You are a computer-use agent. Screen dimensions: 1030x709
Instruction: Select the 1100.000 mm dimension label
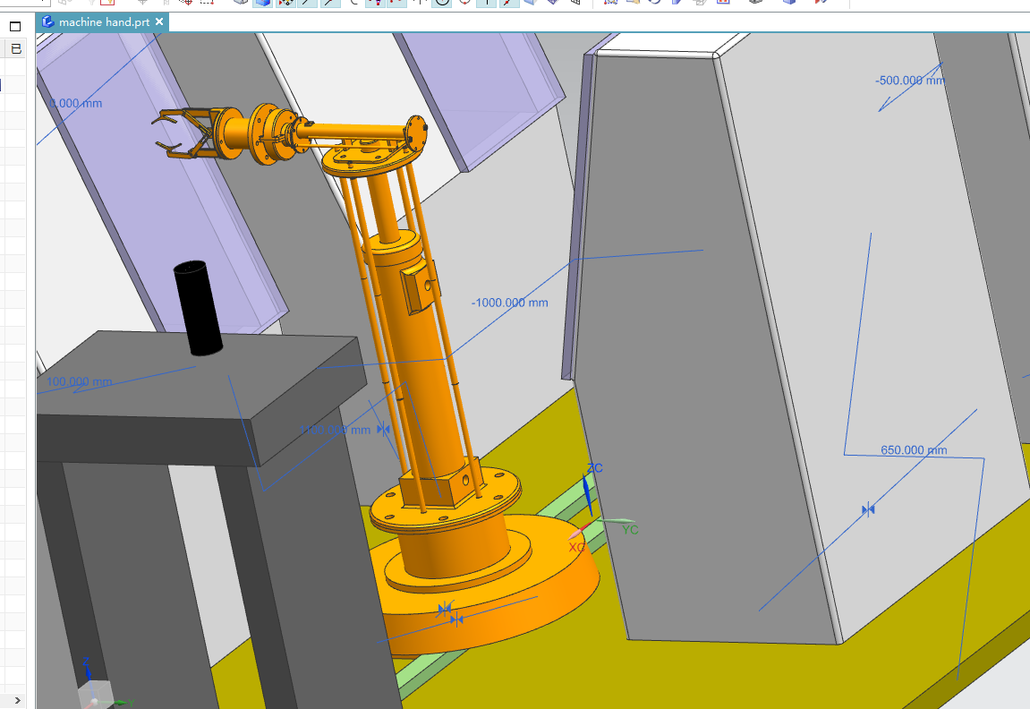click(335, 430)
